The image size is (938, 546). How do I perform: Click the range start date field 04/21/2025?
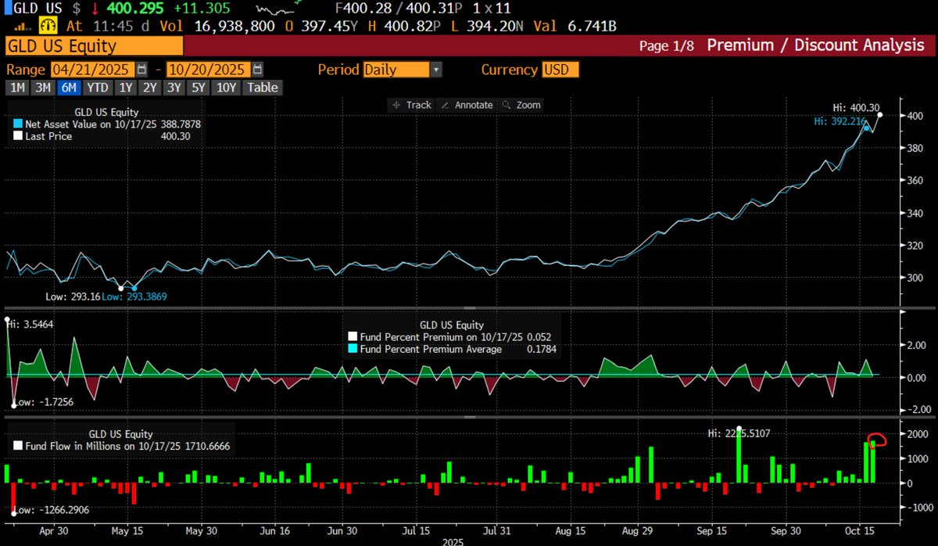tap(93, 70)
